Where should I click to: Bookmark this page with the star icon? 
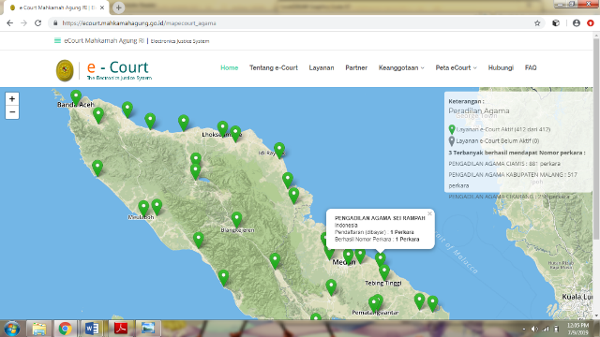[537, 23]
